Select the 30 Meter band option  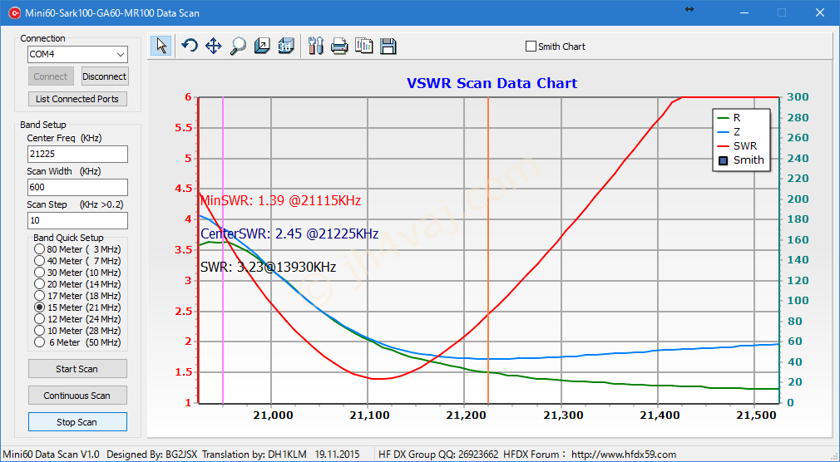point(77,273)
